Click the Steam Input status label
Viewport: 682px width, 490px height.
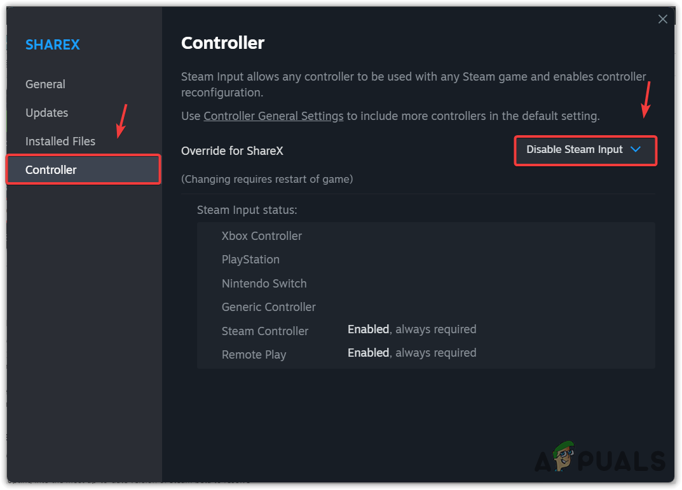point(247,210)
